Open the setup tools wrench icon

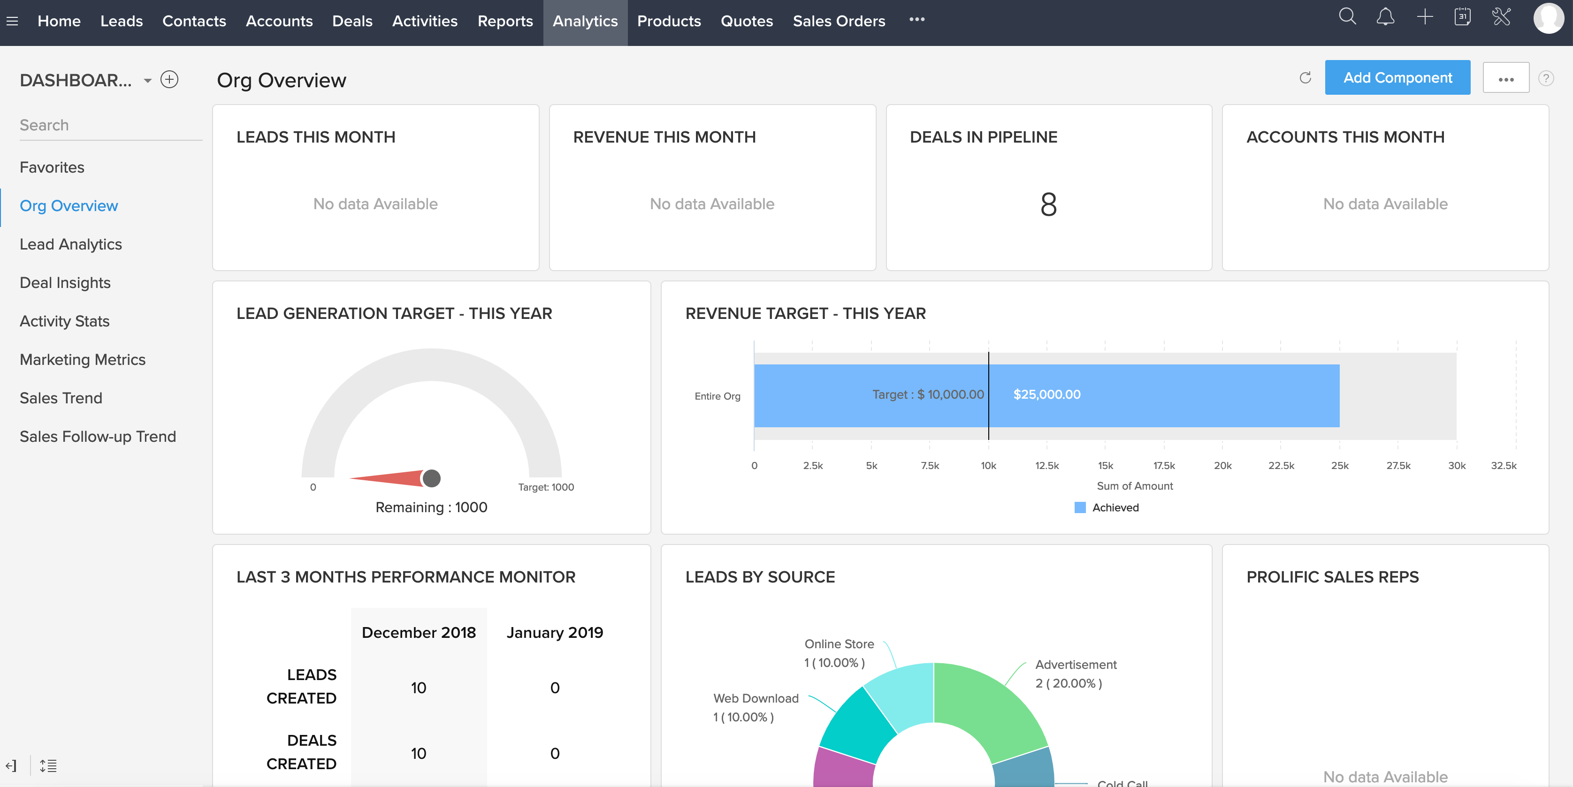tap(1502, 17)
